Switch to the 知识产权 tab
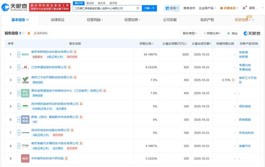Viewport: 265px width, 167px height. [207, 20]
